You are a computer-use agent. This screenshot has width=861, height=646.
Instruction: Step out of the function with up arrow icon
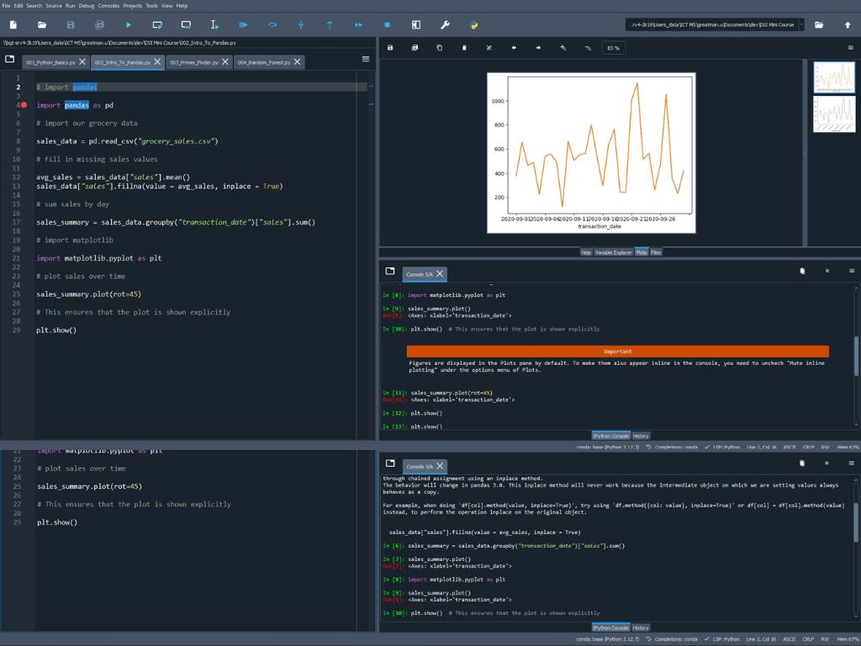point(330,24)
